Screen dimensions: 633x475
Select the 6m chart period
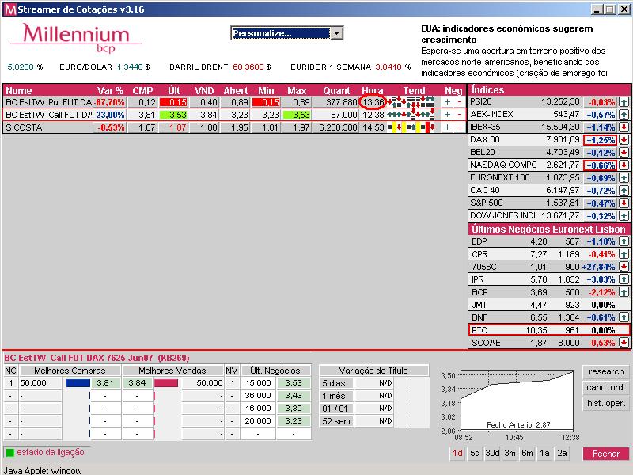click(527, 453)
